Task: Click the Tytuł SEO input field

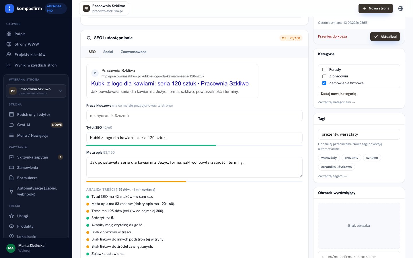Action: click(x=194, y=138)
